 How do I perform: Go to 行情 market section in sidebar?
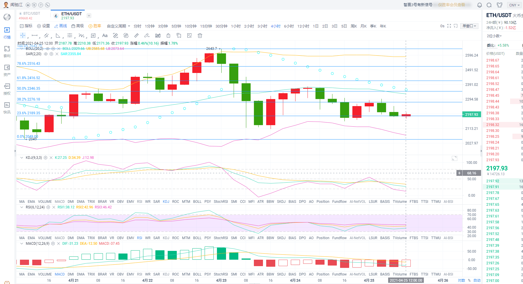pyautogui.click(x=7, y=33)
